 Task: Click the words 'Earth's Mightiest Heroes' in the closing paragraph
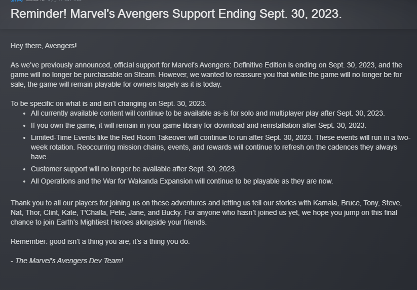coord(95,222)
